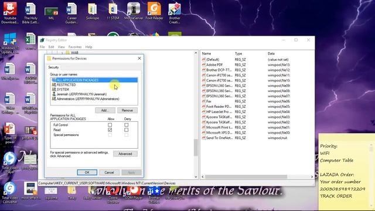Viewport: 375px width, 211px height.
Task: Open the Edit menu in Registry Editor
Action: pos(51,47)
